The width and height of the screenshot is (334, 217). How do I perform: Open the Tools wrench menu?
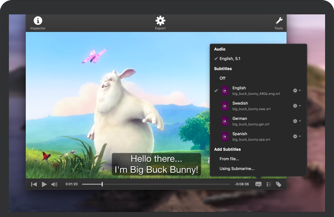(279, 21)
